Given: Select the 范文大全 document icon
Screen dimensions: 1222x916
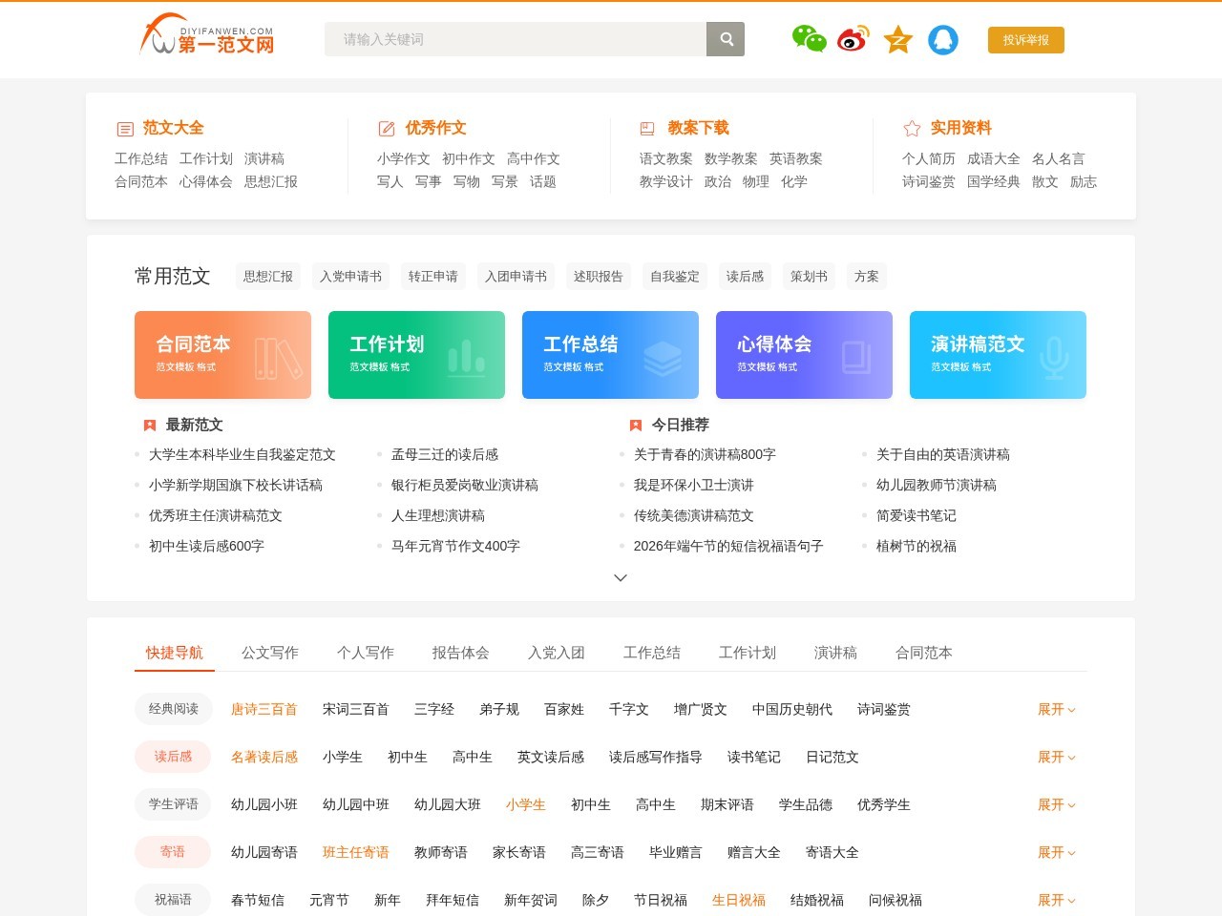Looking at the screenshot, I should (124, 128).
